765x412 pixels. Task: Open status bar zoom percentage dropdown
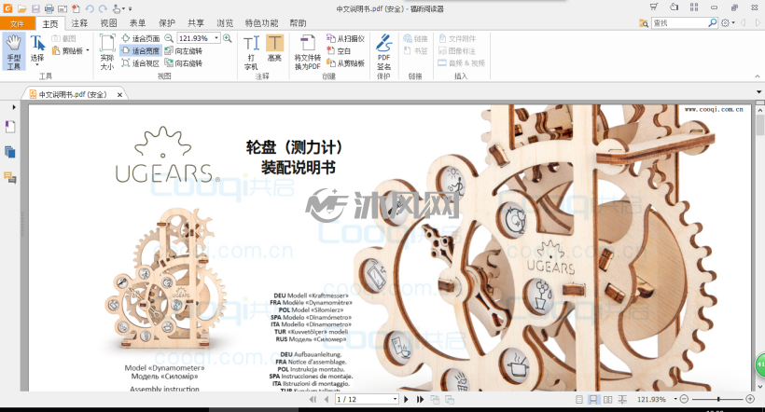click(x=675, y=399)
